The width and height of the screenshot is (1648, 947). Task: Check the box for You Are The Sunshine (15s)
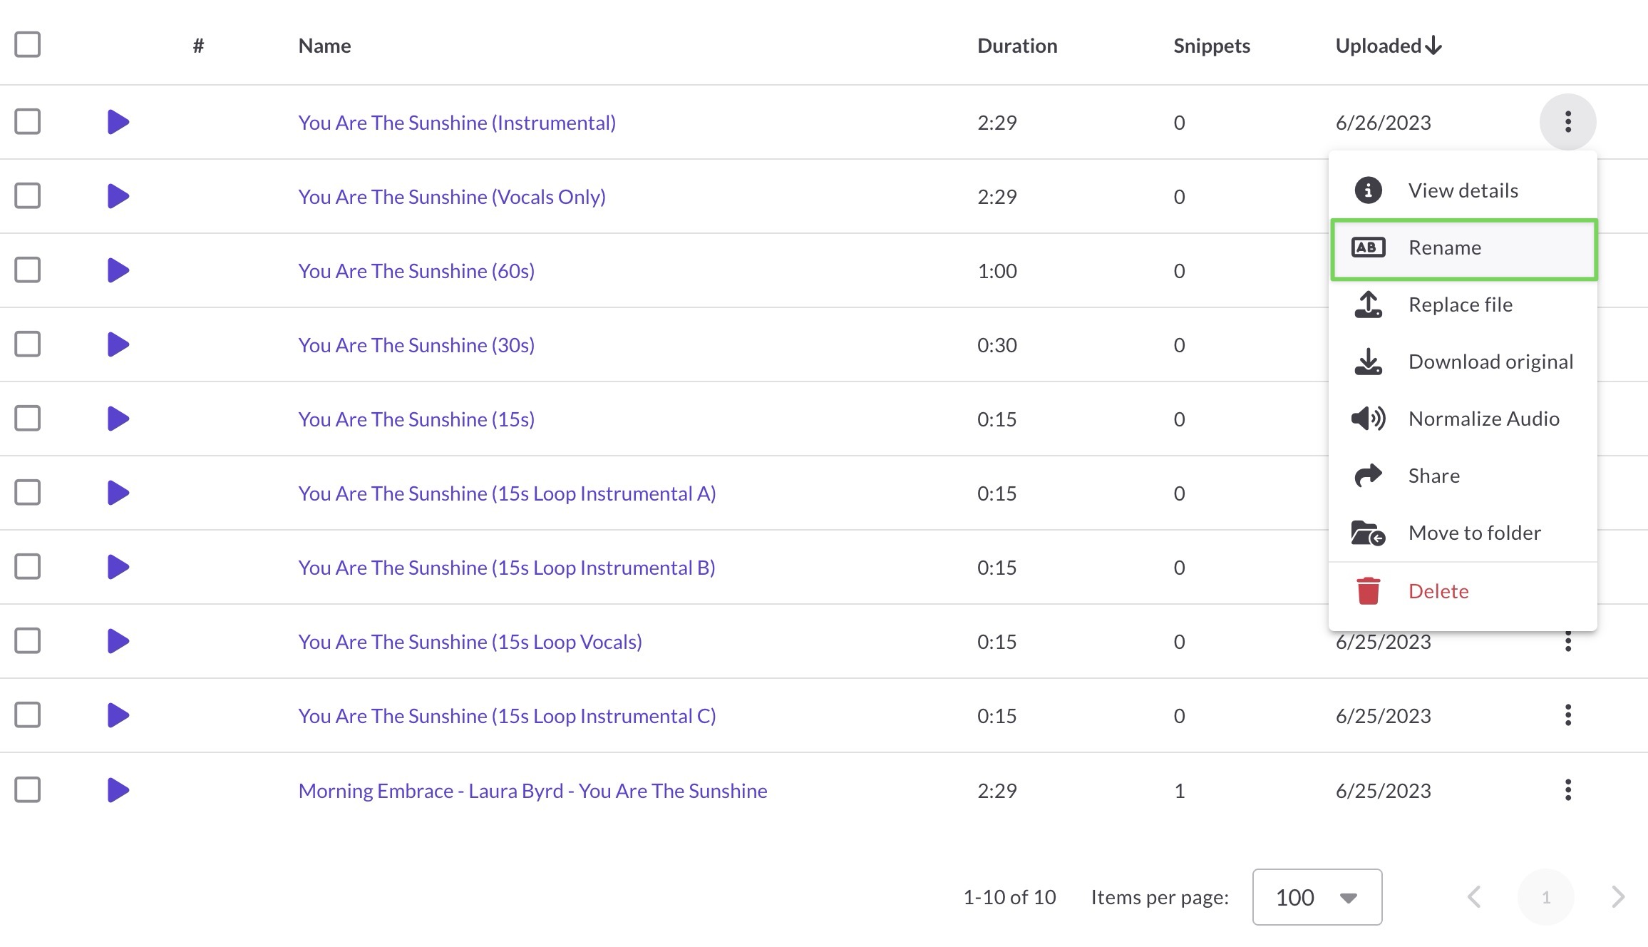(x=28, y=419)
